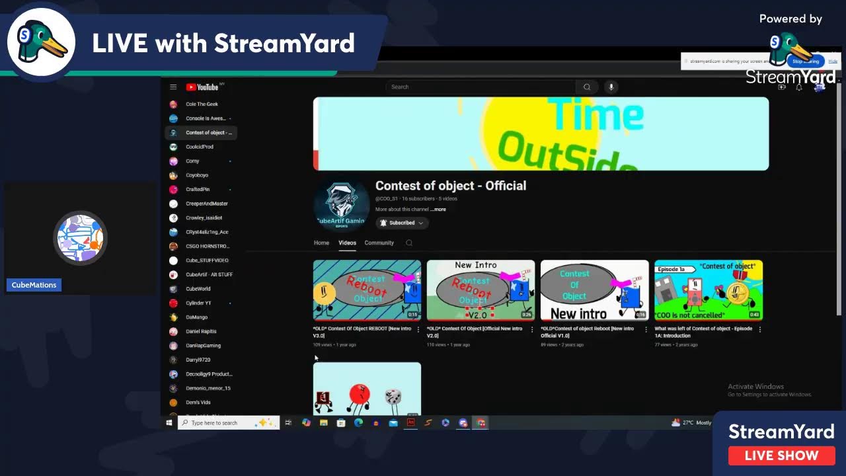Image resolution: width=846 pixels, height=476 pixels.
Task: Open CubeArtif - Alt STUFF channel
Action: [201, 274]
